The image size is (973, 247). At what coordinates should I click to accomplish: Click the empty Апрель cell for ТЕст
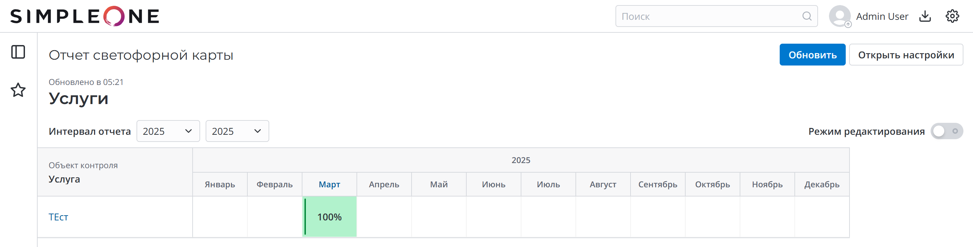(x=384, y=217)
